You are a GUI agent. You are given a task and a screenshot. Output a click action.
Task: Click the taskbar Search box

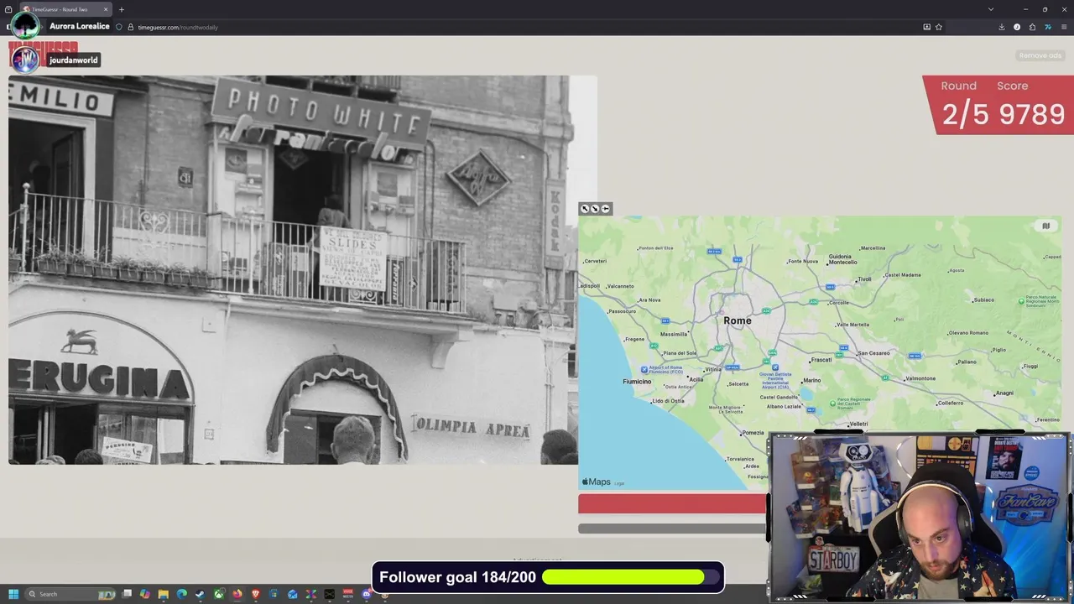click(70, 594)
